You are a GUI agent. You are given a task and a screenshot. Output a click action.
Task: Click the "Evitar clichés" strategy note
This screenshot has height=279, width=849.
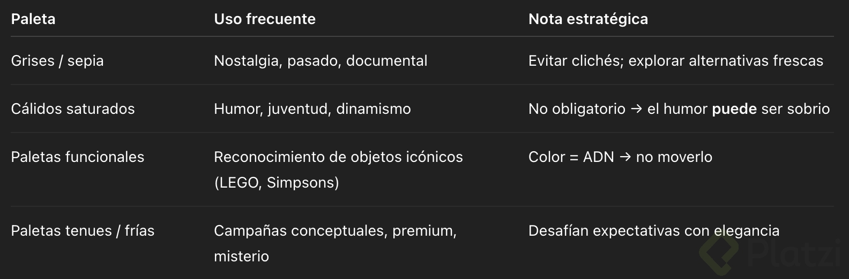click(675, 61)
